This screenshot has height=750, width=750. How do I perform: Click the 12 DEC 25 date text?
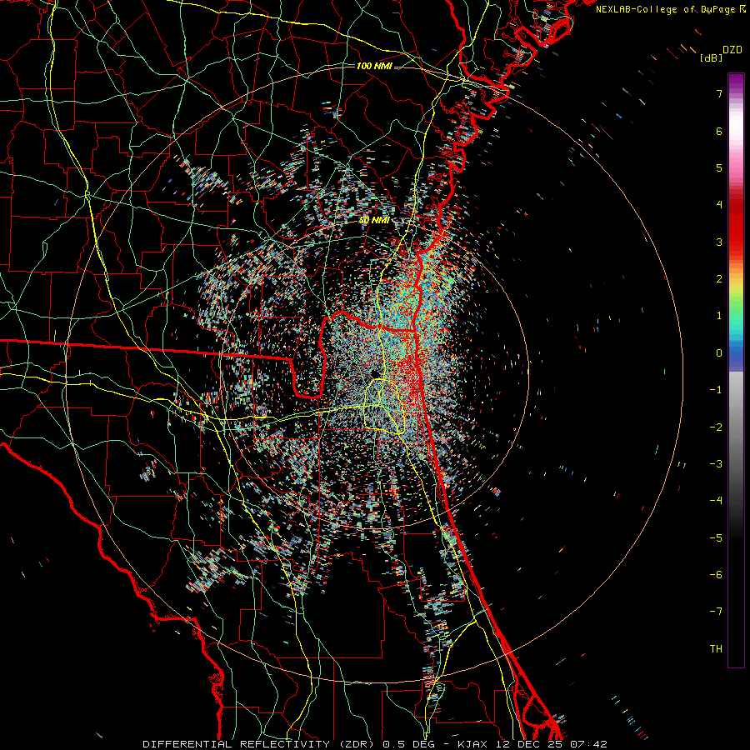[527, 744]
